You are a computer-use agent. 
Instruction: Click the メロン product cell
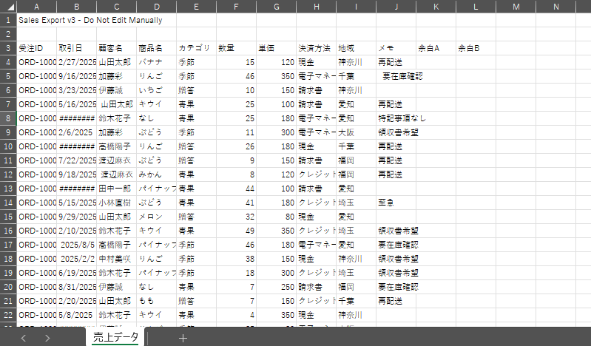tap(156, 217)
